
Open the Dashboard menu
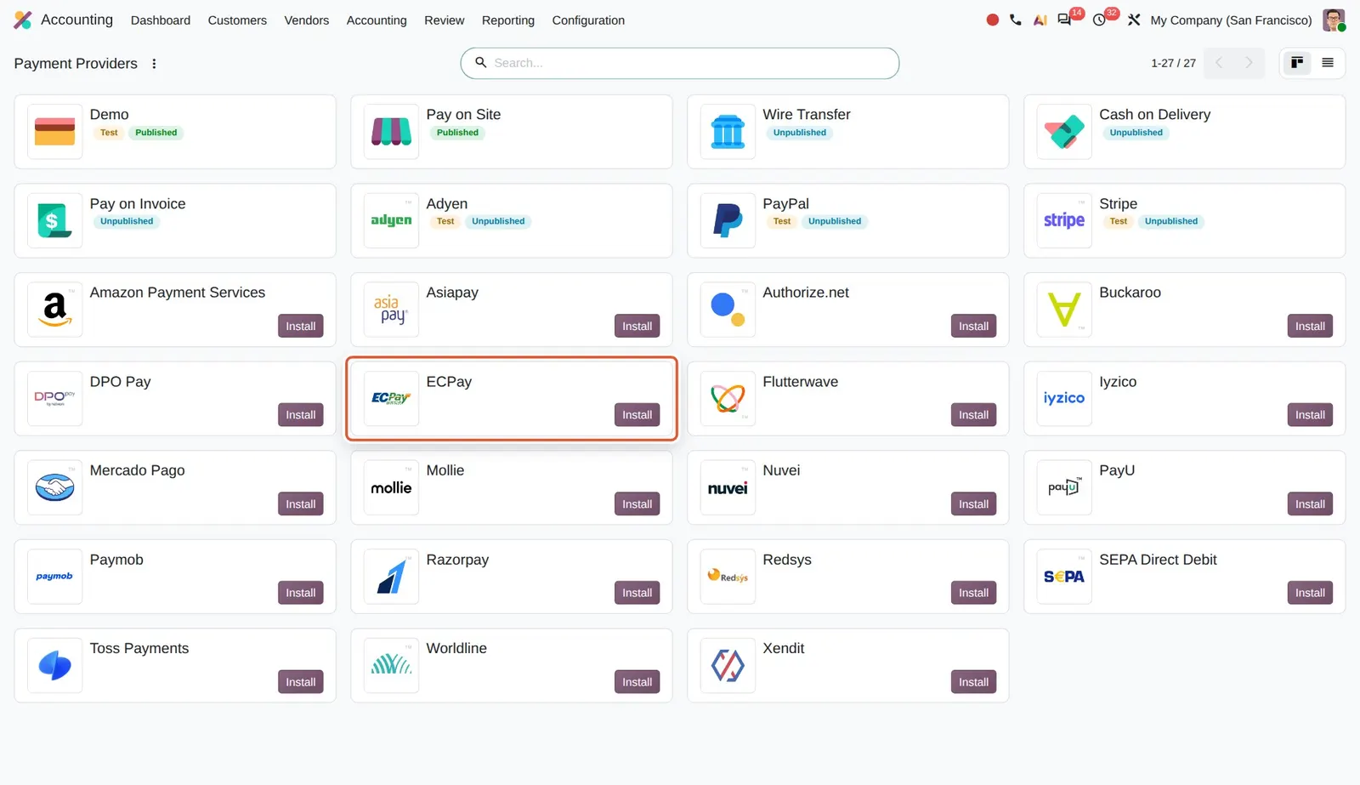click(161, 20)
